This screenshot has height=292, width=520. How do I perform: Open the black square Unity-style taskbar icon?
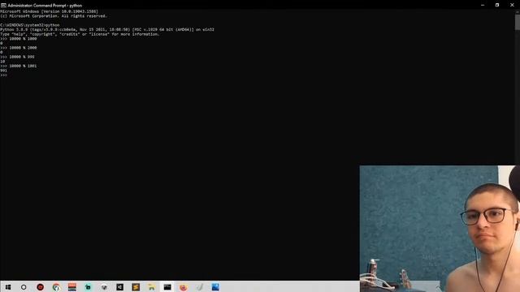pos(119,287)
